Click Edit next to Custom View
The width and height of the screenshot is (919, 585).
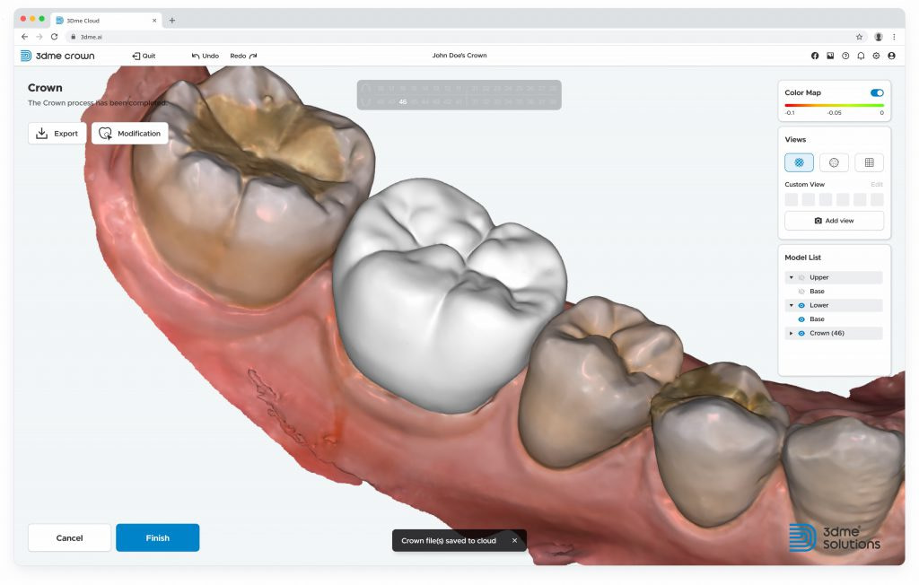(876, 183)
